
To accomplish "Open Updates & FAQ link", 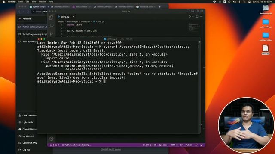I will (x=28, y=143).
